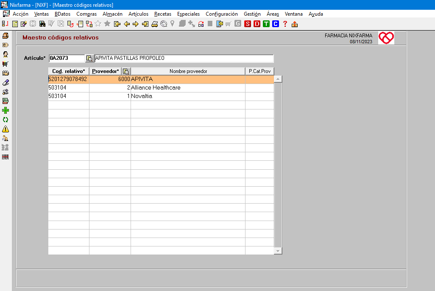The height and width of the screenshot is (291, 435).
Task: Click the Cod. relativo column header
Action: [x=69, y=71]
